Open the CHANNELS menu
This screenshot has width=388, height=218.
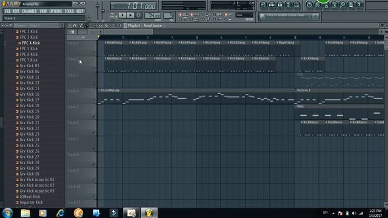point(29,11)
